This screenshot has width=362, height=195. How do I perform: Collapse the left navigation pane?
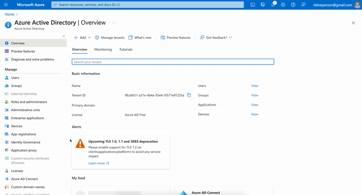point(64,36)
